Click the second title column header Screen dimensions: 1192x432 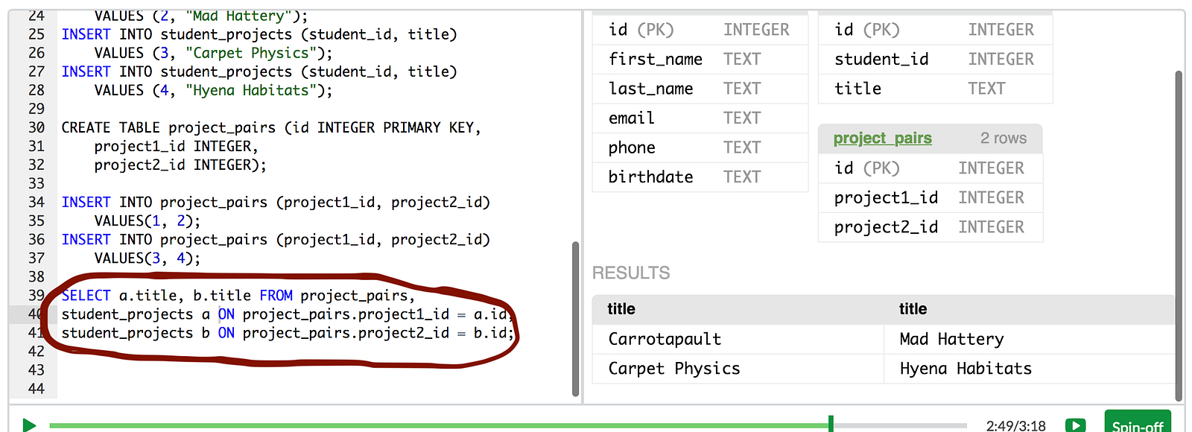[x=913, y=309]
